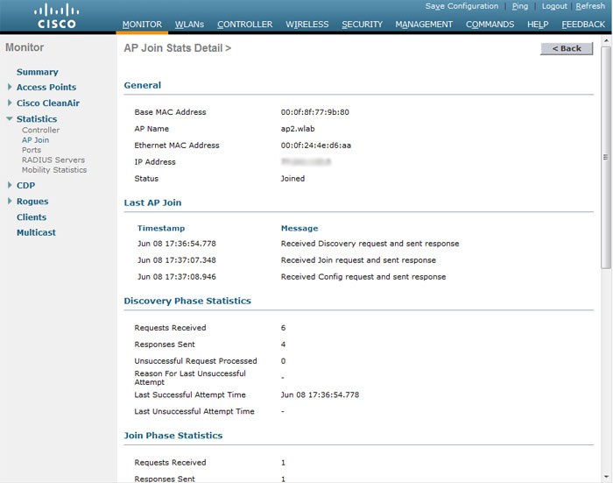The width and height of the screenshot is (613, 483).
Task: Open Access Points in sidebar
Action: (46, 88)
